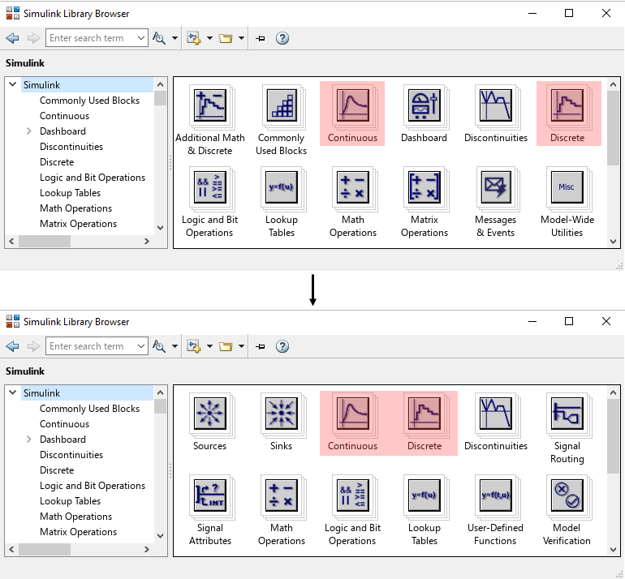Open the Dashboard library icon in top window
This screenshot has width=625, height=579.
pos(424,106)
